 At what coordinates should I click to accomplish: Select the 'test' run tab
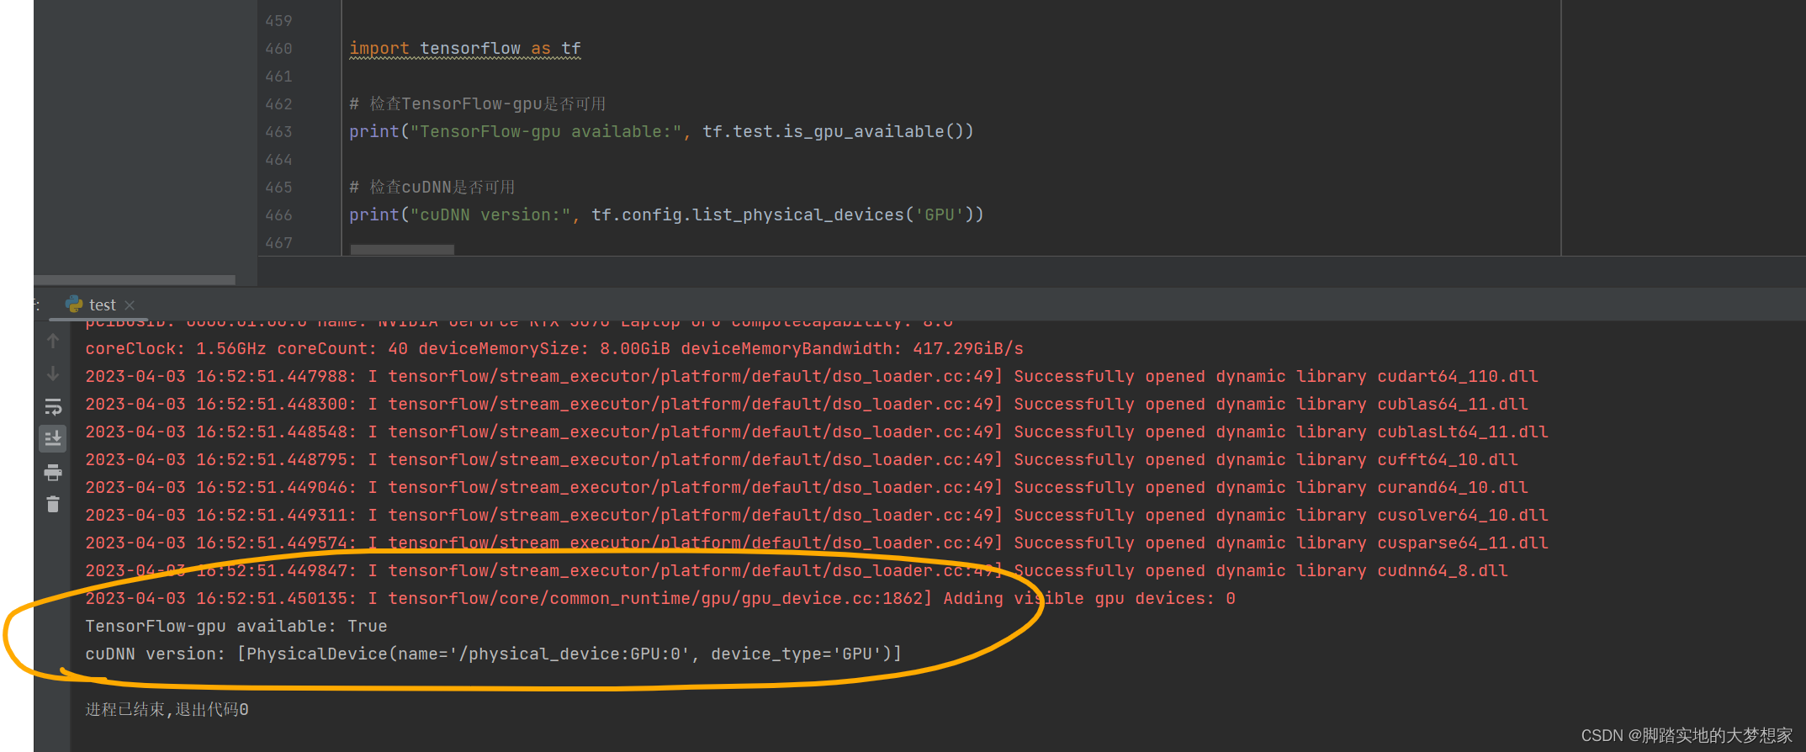tap(101, 305)
